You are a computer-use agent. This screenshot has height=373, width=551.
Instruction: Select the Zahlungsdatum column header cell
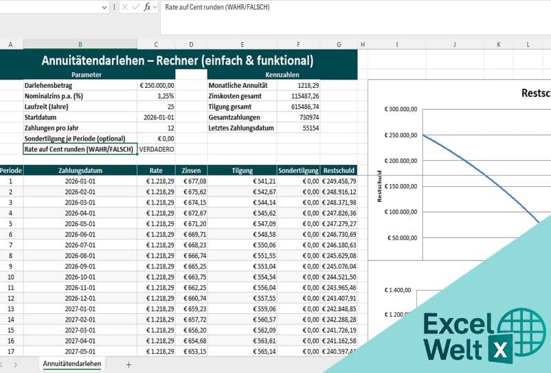[x=80, y=170]
